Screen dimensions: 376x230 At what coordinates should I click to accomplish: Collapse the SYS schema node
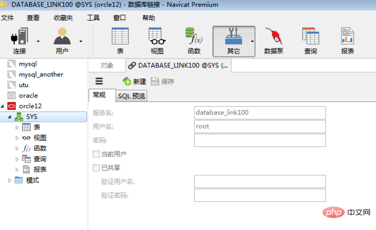point(10,117)
